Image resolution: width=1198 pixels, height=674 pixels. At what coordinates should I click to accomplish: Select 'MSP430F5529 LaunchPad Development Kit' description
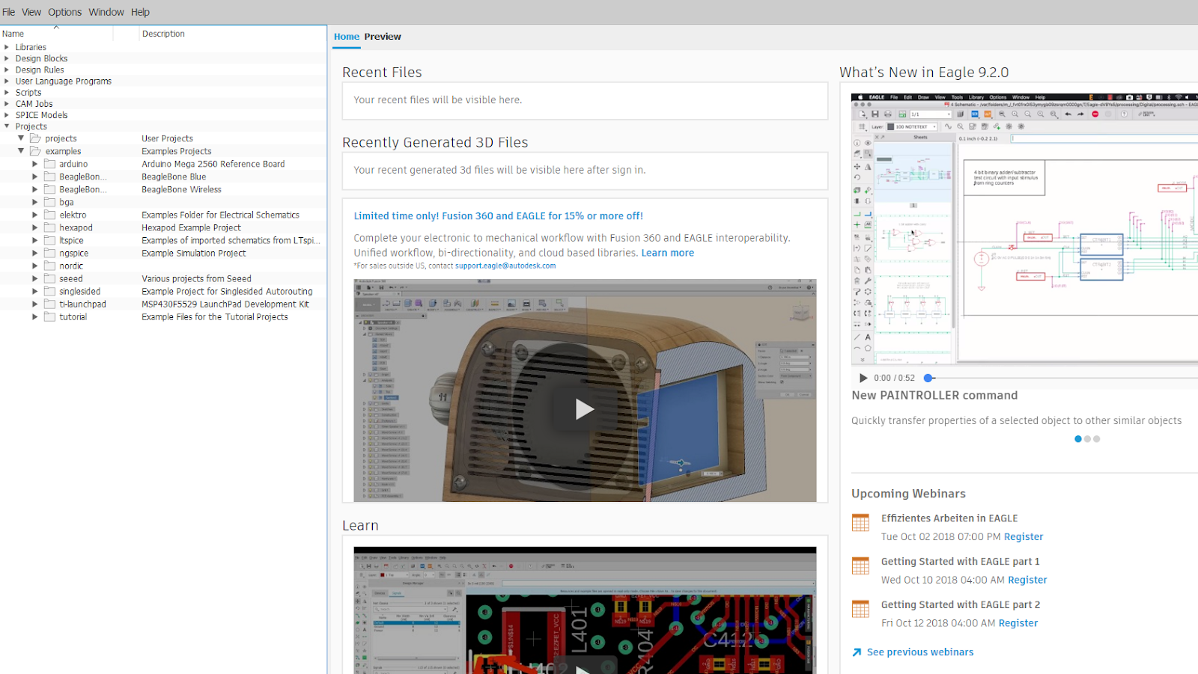[225, 304]
